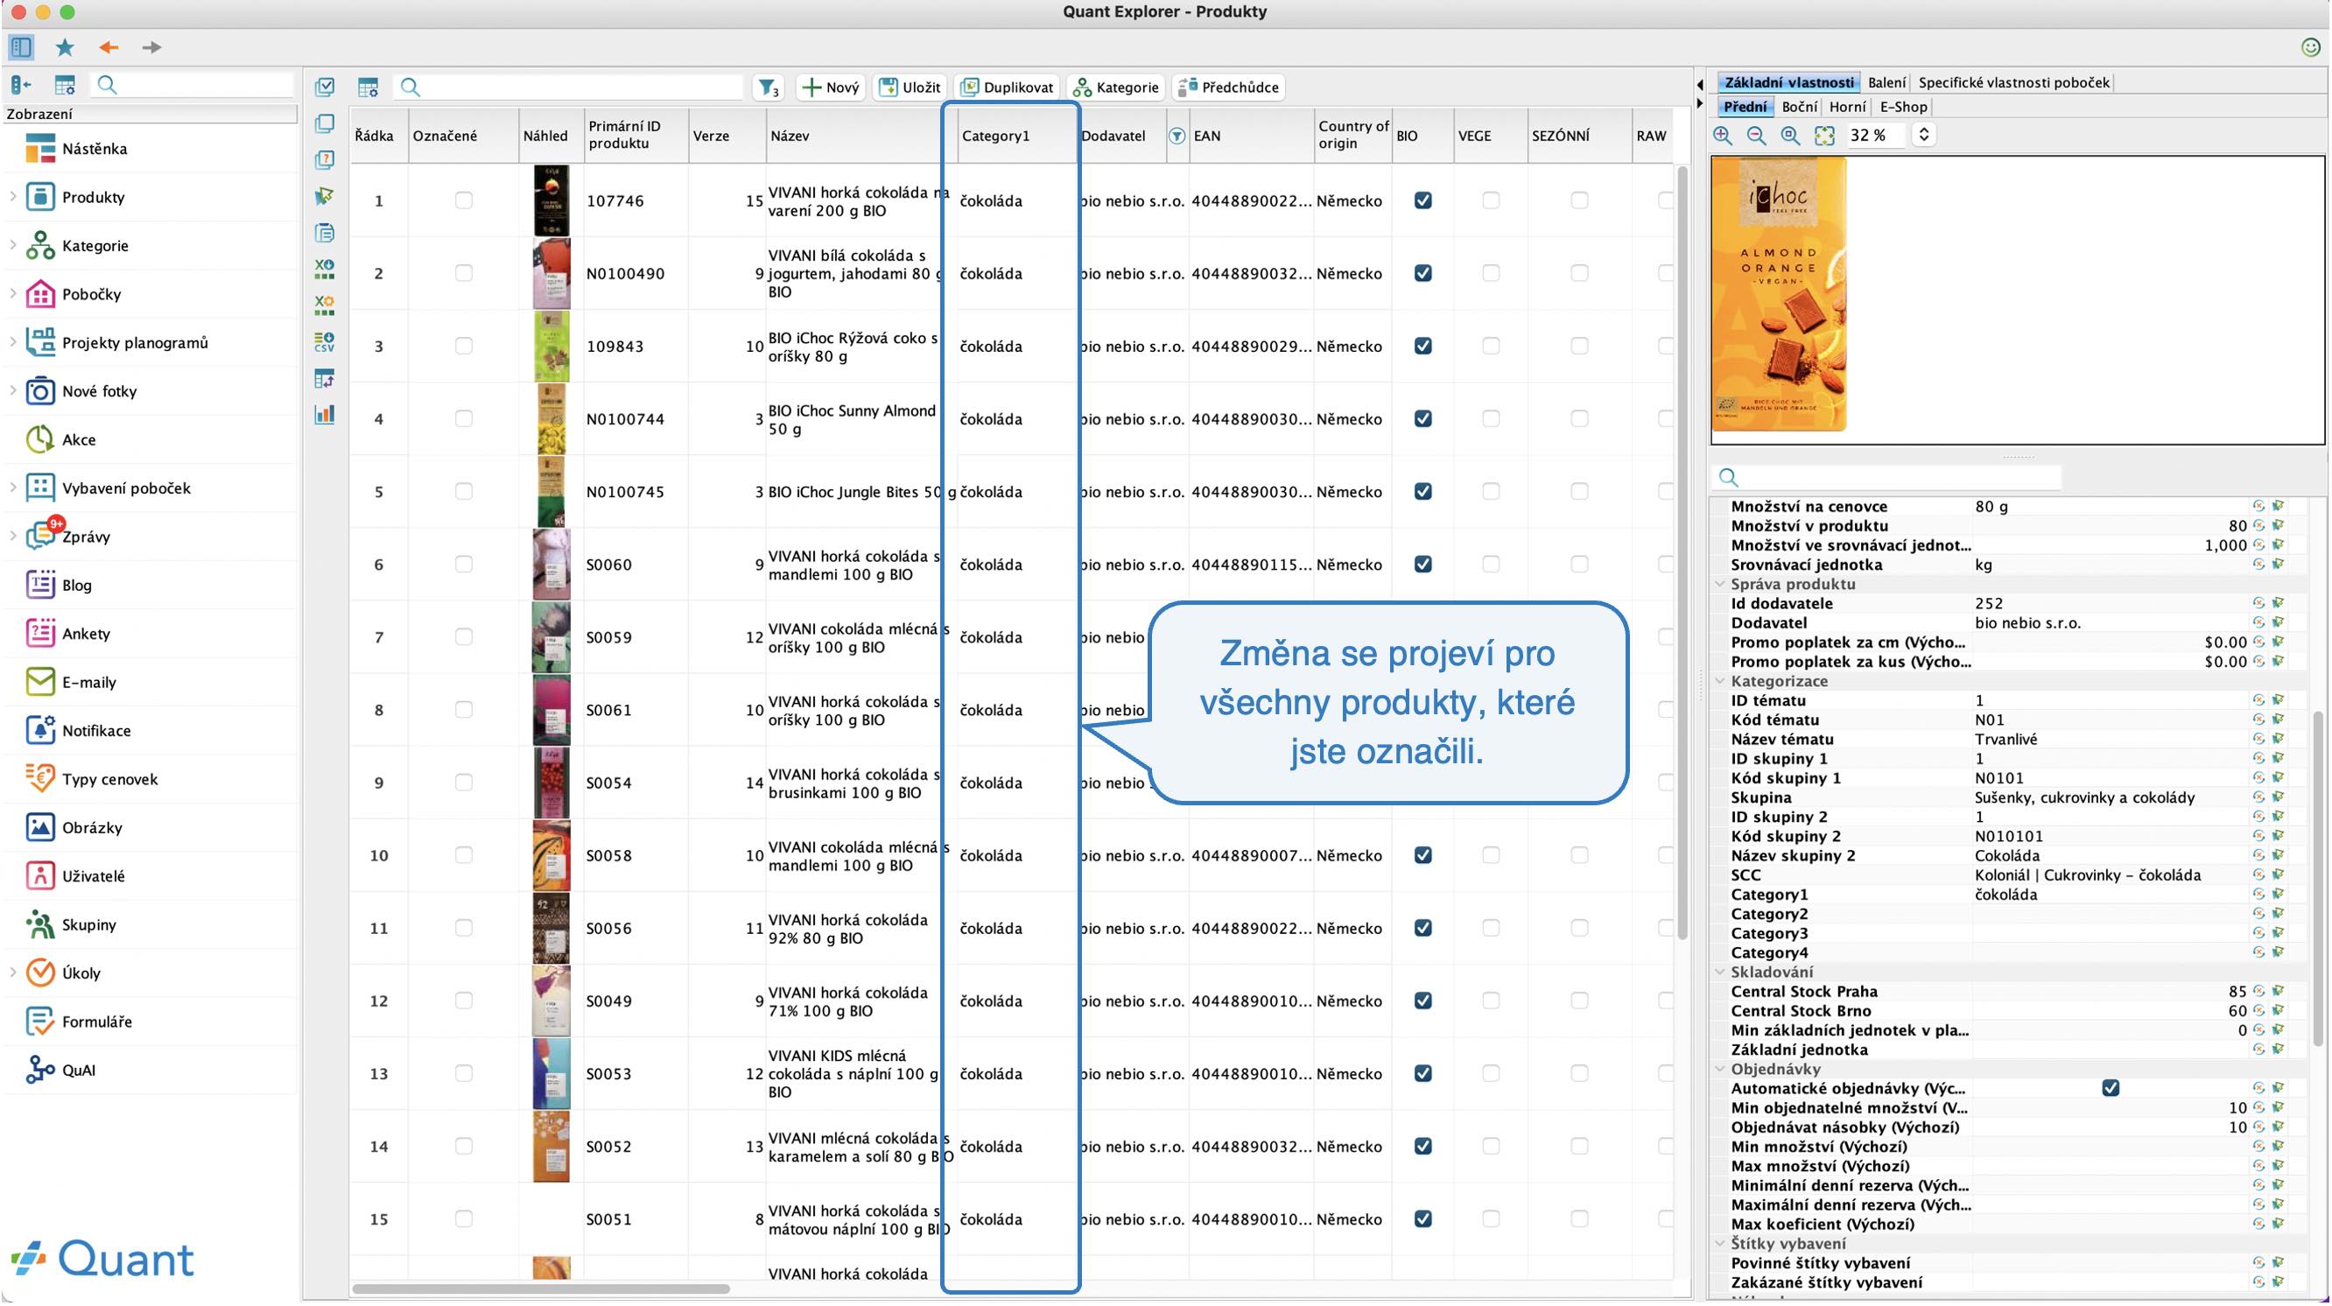Tick Označené checkbox for product 107746
The image size is (2332, 1306).
coord(463,200)
